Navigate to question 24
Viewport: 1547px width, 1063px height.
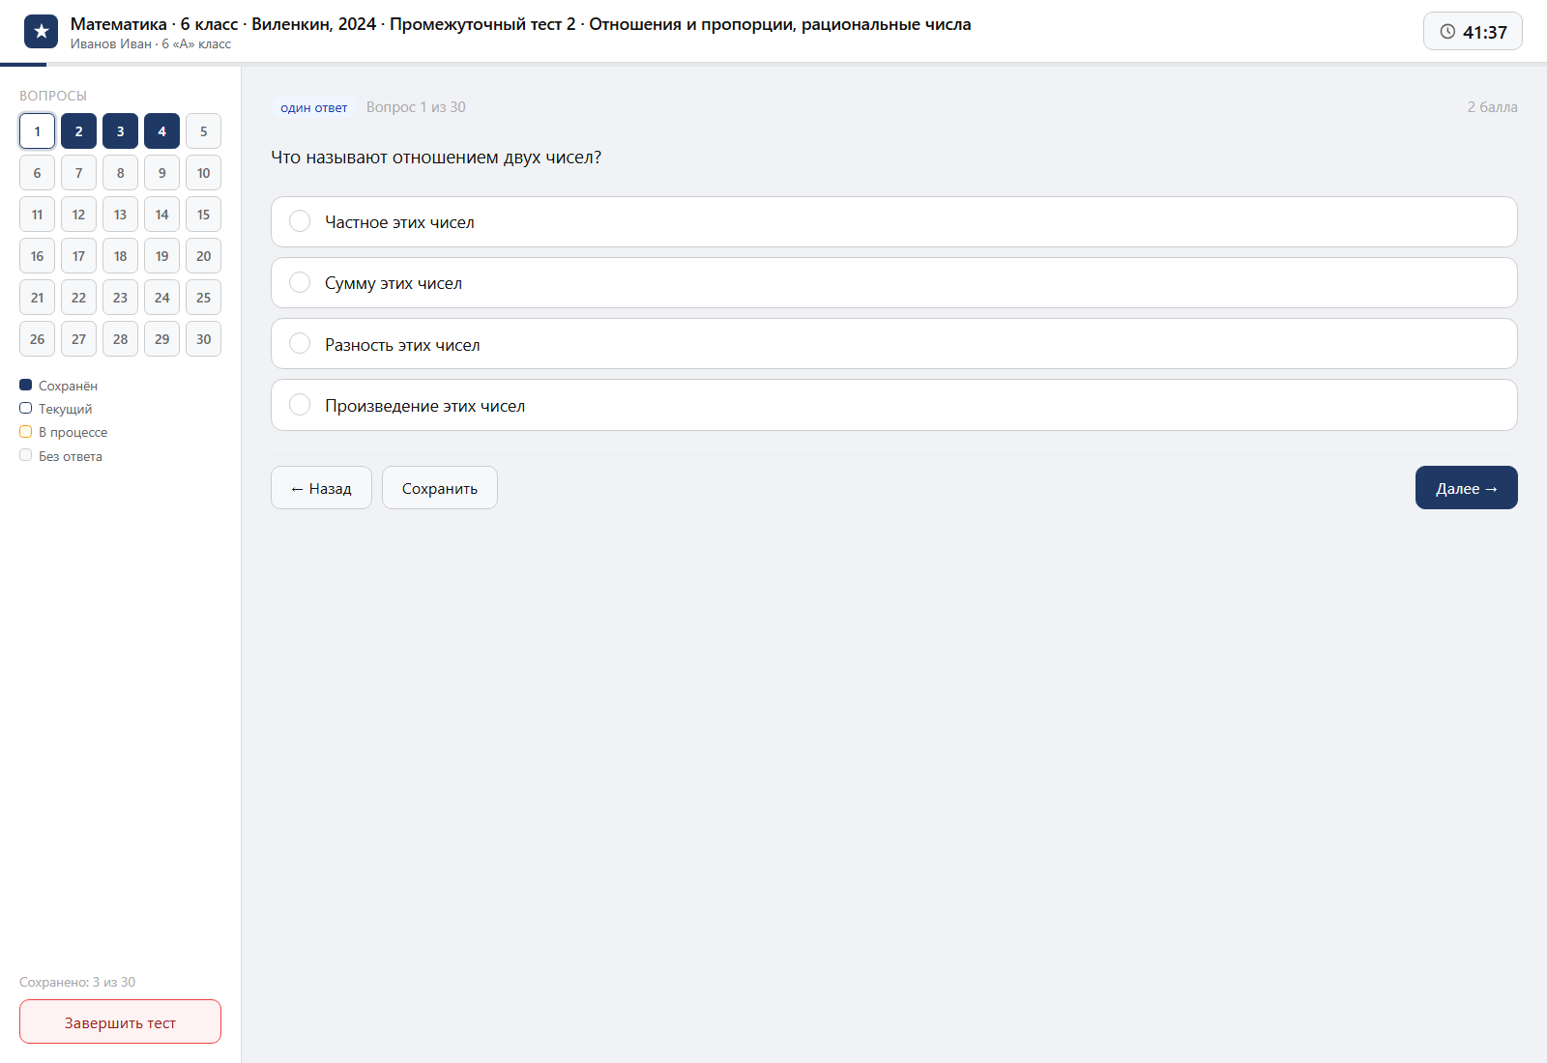(x=161, y=298)
